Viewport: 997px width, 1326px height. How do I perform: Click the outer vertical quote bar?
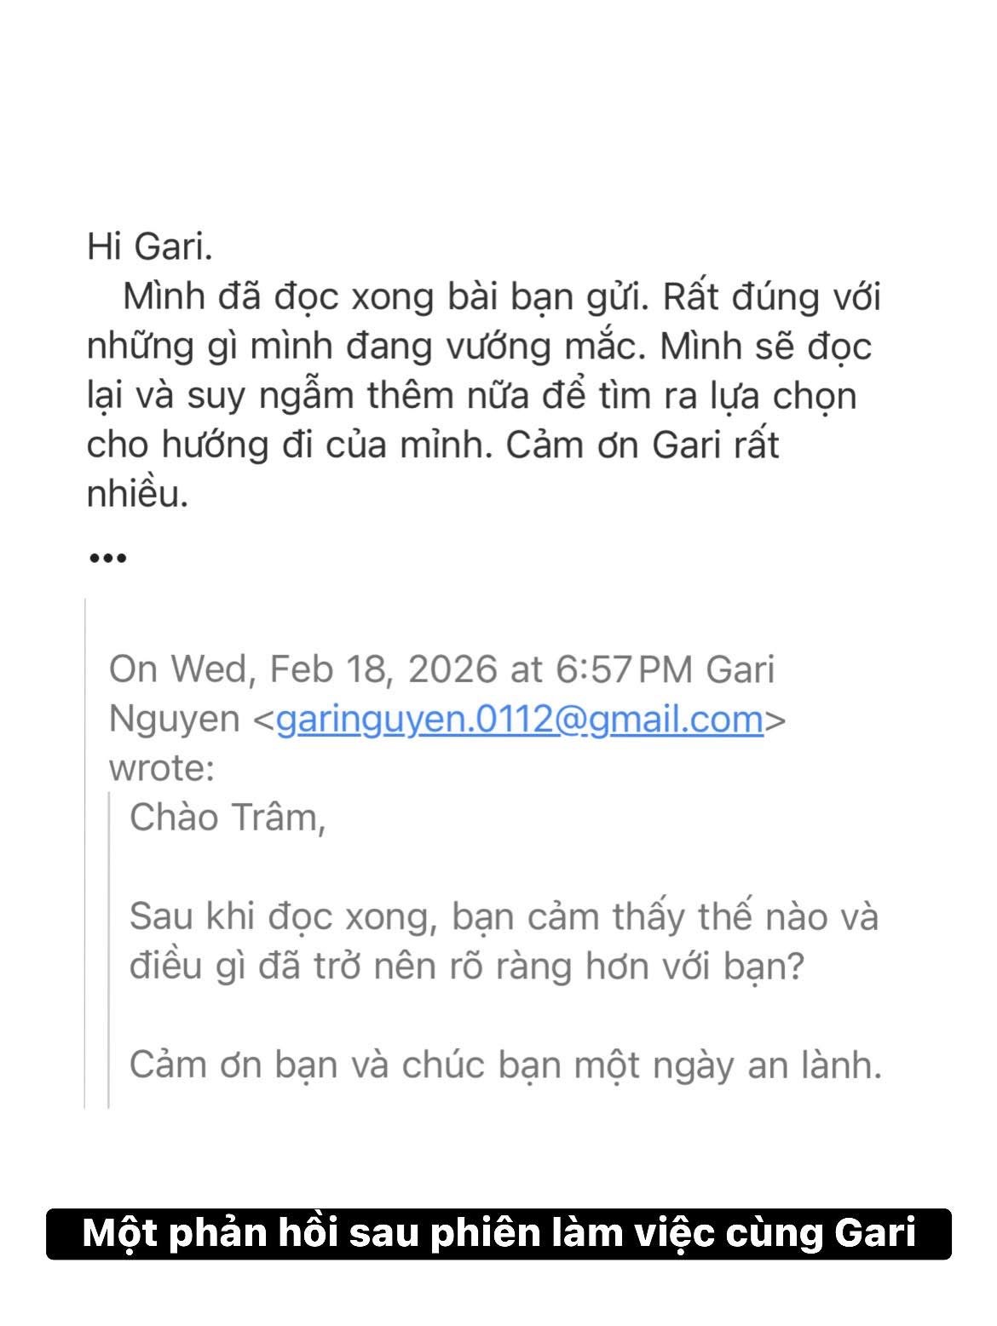pos(85,852)
